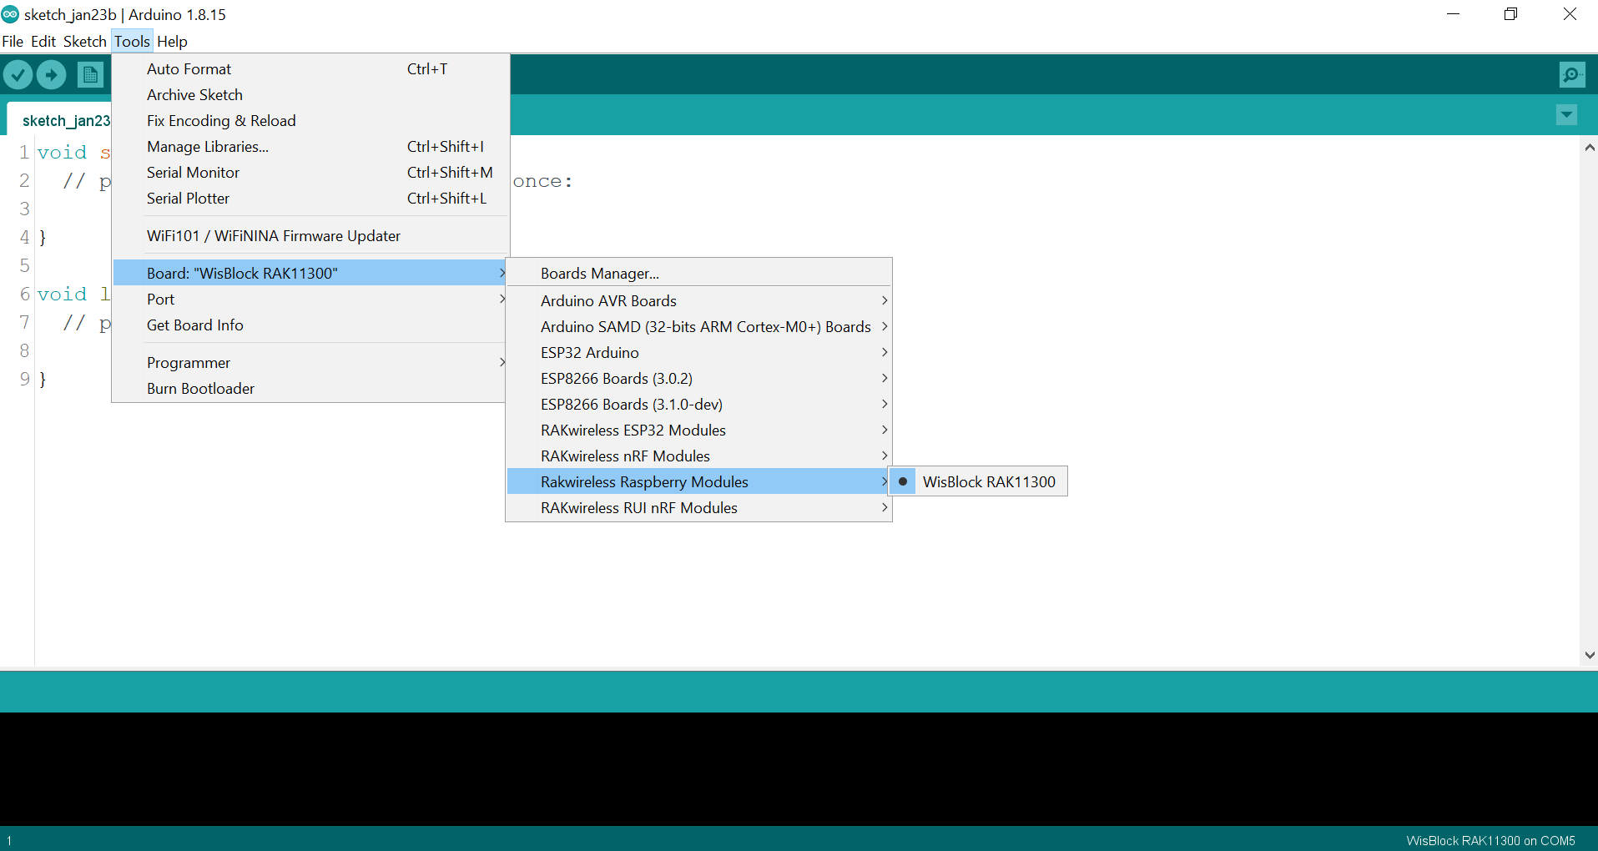Expand RAKwireless RUI nRF Modules submenu
1598x851 pixels.
(699, 508)
